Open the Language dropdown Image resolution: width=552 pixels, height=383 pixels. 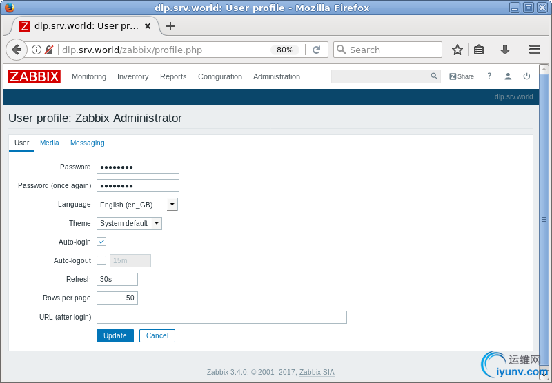coord(137,205)
